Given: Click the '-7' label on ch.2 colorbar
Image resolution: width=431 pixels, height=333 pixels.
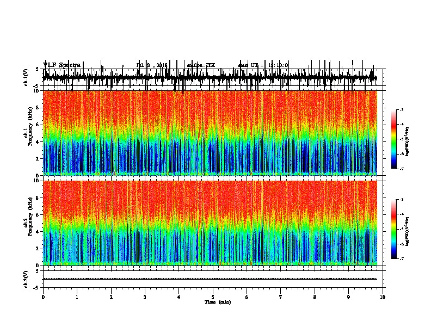Looking at the screenshot, I should point(401,258).
